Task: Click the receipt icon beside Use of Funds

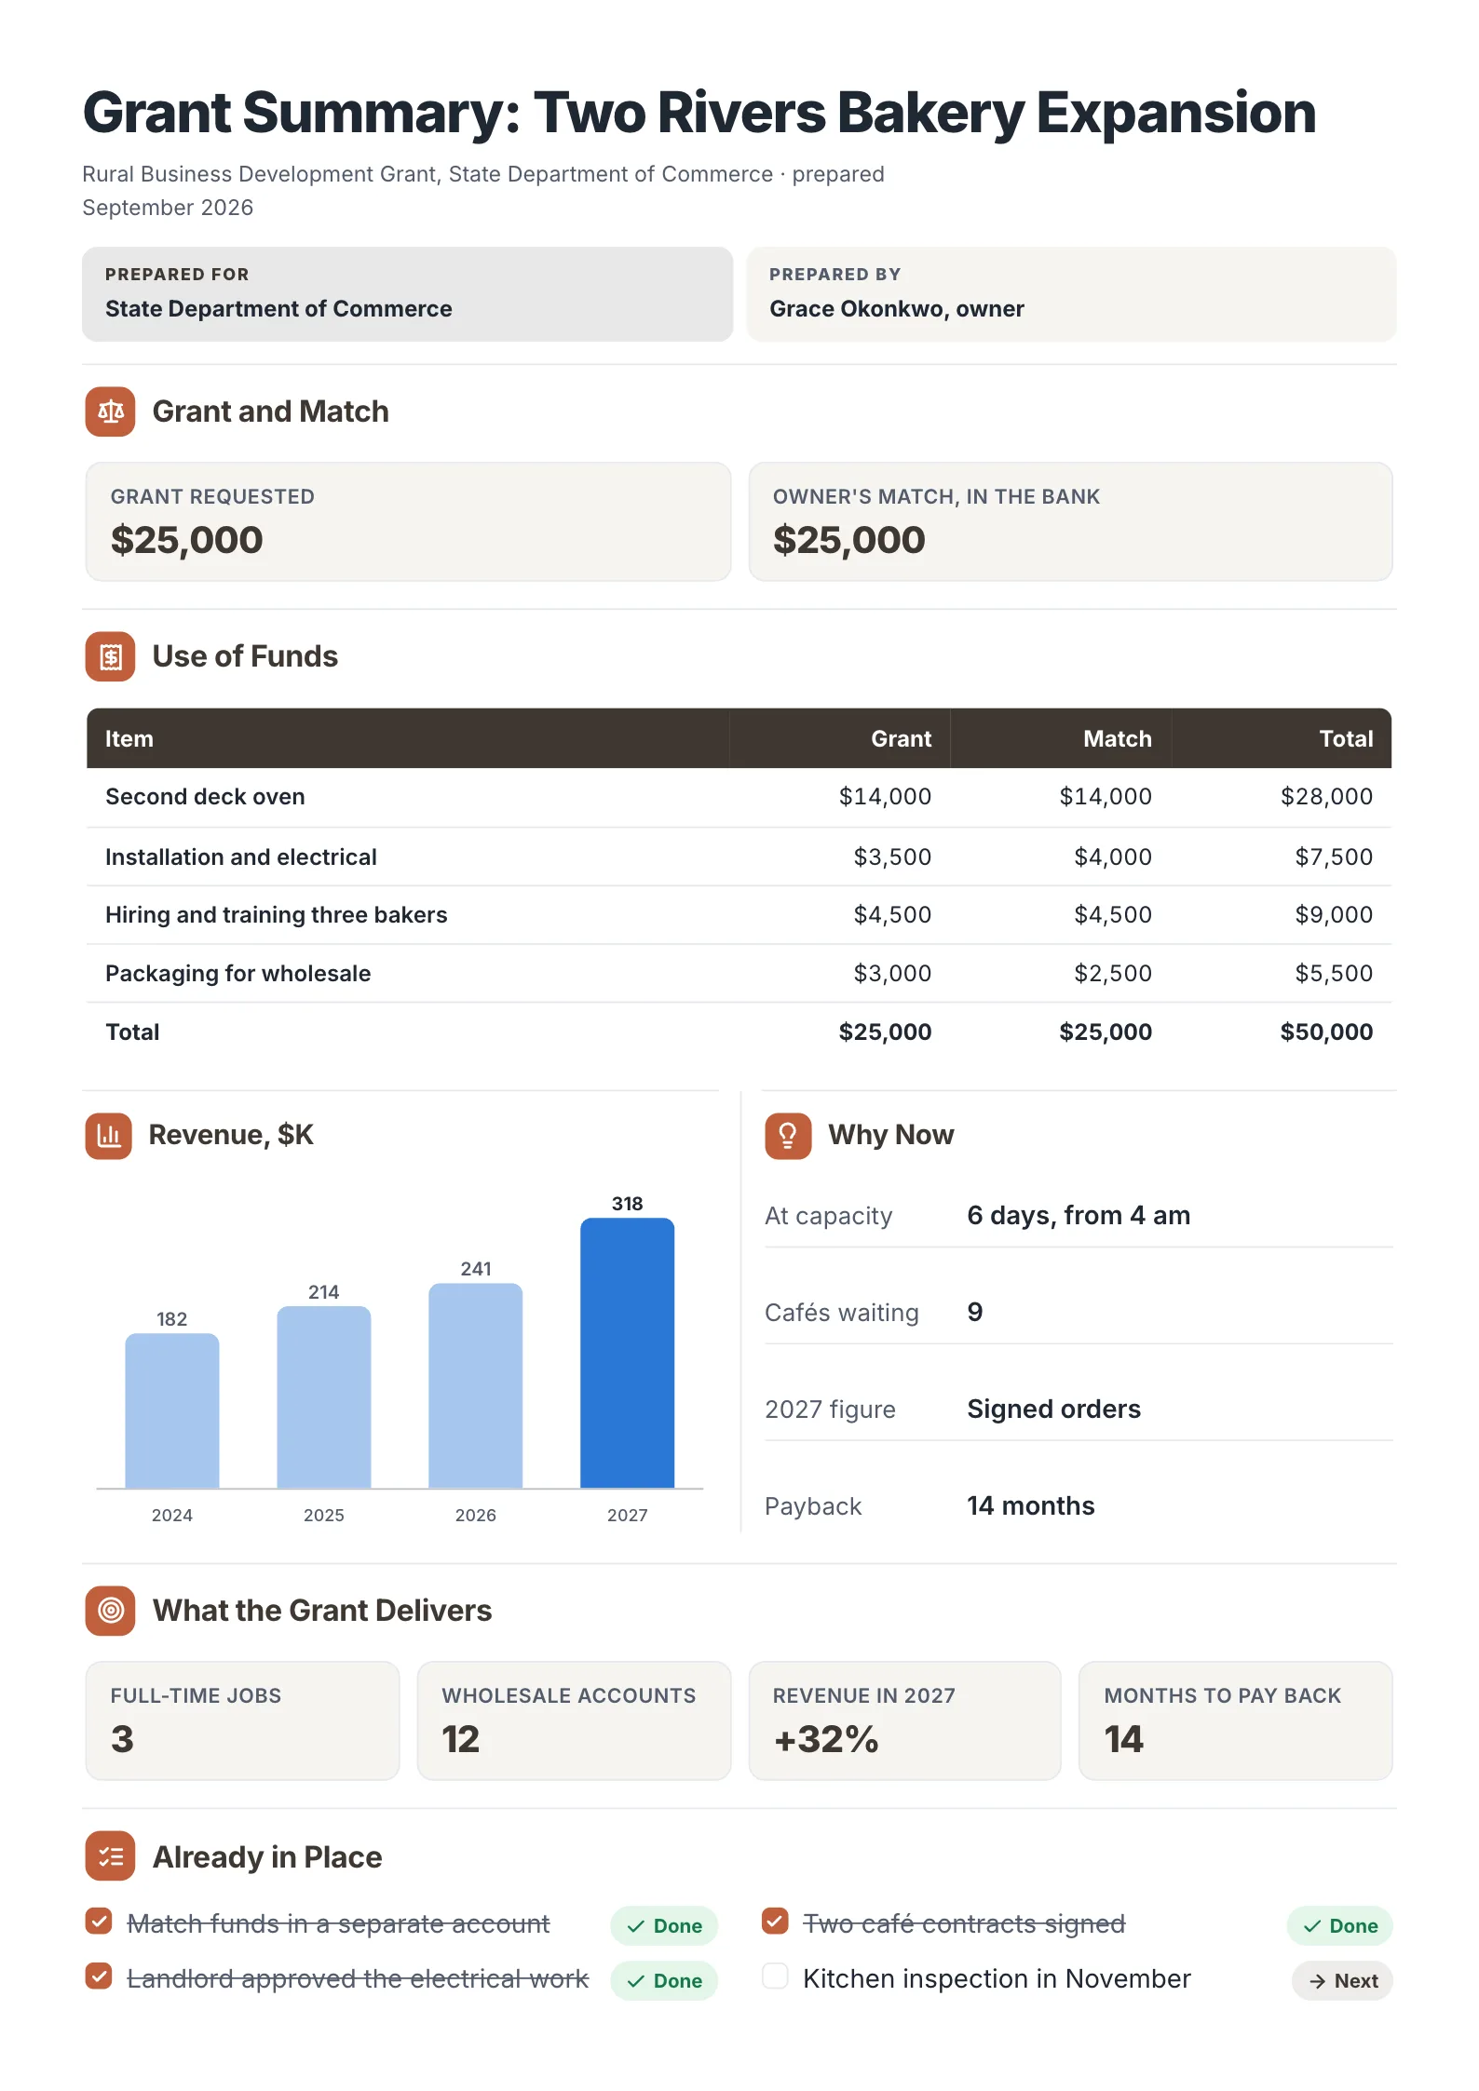Action: click(x=110, y=656)
